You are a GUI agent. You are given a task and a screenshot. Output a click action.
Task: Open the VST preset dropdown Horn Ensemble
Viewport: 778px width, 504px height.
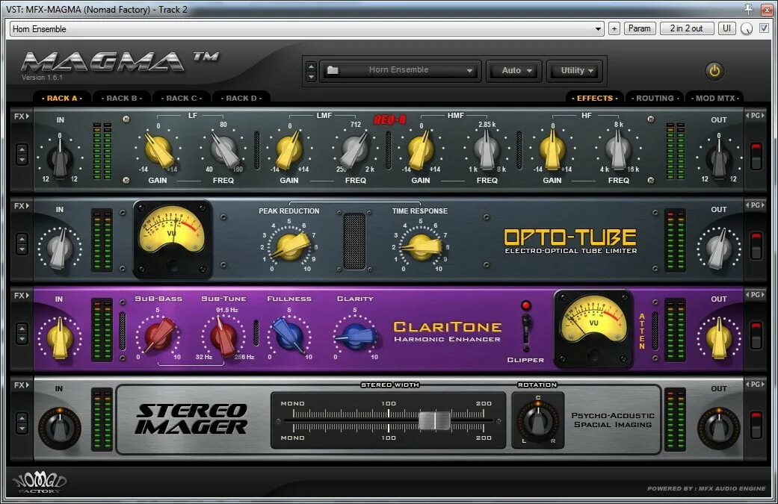click(x=306, y=28)
